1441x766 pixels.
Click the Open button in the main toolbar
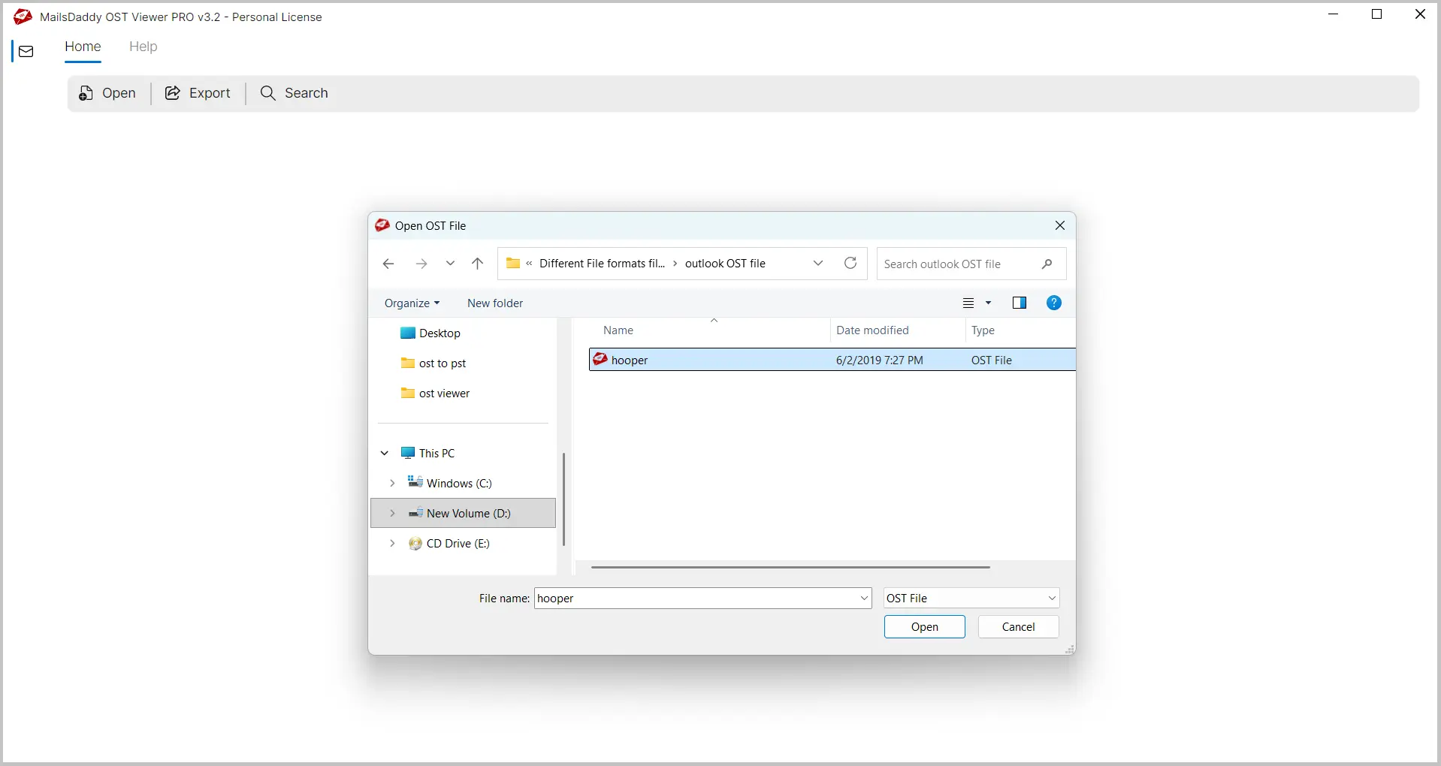coord(108,93)
